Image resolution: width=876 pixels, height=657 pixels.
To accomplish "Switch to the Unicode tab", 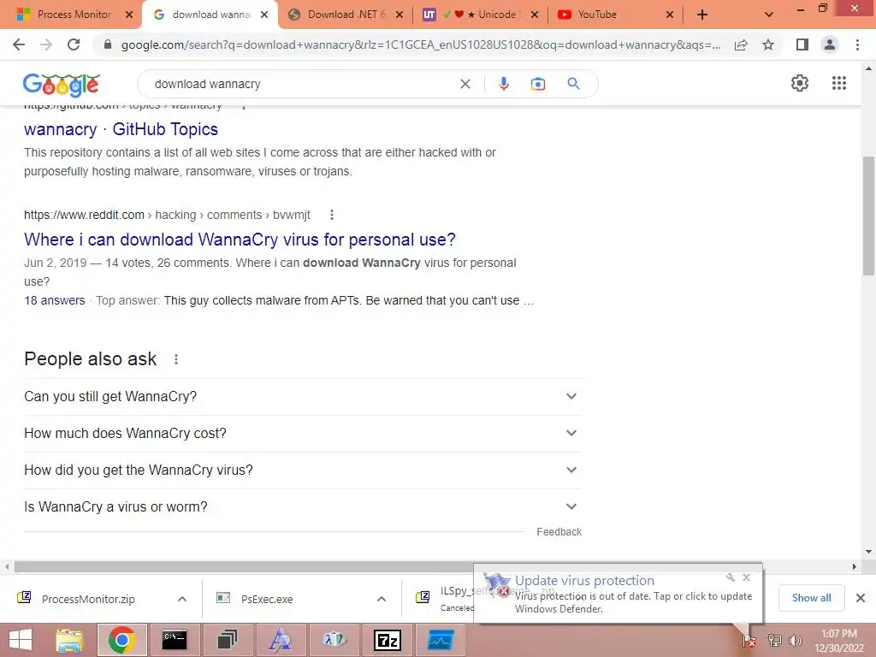I will point(481,15).
